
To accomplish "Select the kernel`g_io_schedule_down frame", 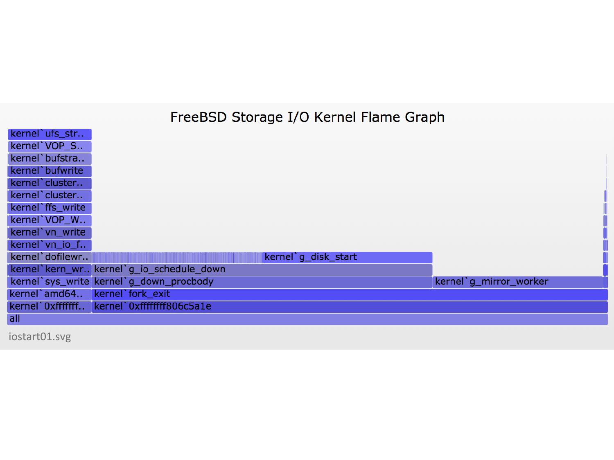I will coord(262,269).
